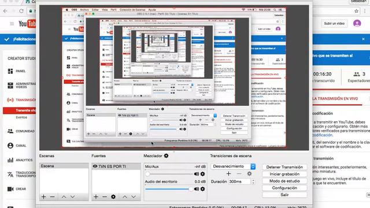Toggle visibility of TVN ES POR TI source

(x=95, y=166)
